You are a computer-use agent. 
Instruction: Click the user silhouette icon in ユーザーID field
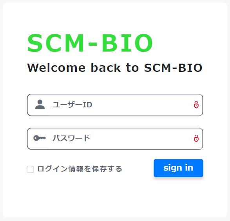40,105
